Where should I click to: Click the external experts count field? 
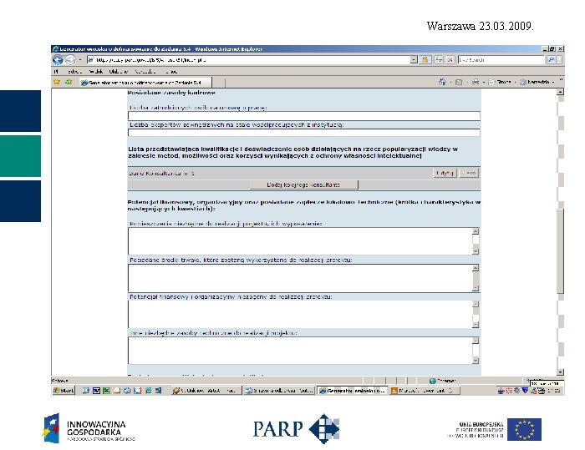point(303,133)
